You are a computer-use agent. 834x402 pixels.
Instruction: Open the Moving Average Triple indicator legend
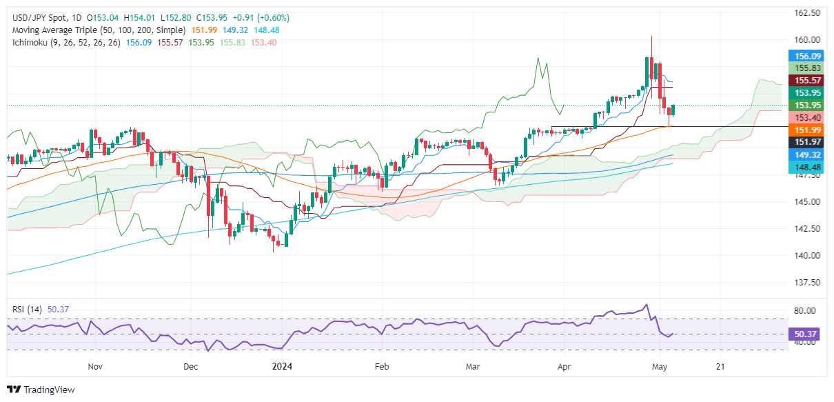coord(99,30)
